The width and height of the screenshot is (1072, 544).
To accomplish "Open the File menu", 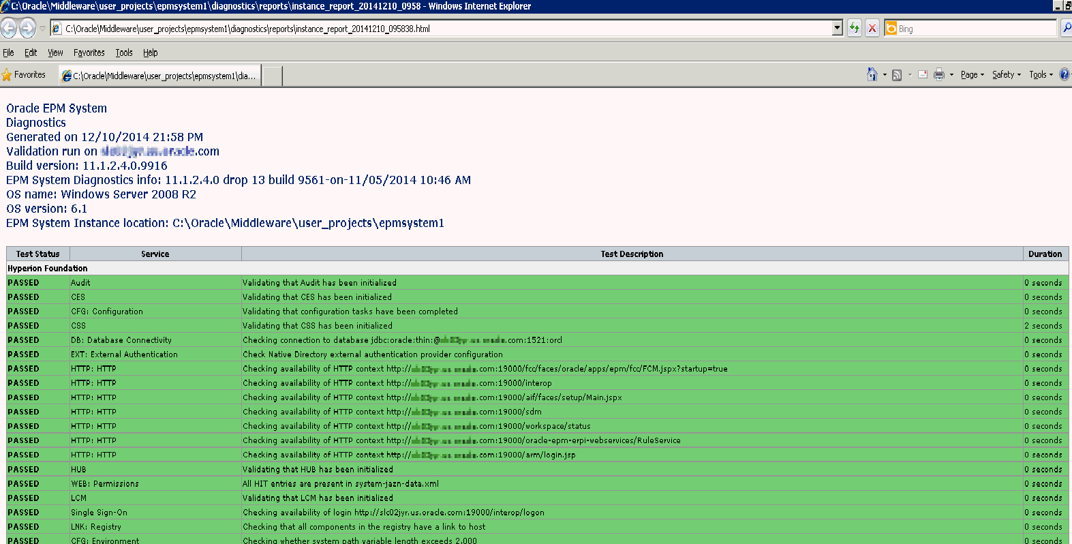I will [8, 52].
